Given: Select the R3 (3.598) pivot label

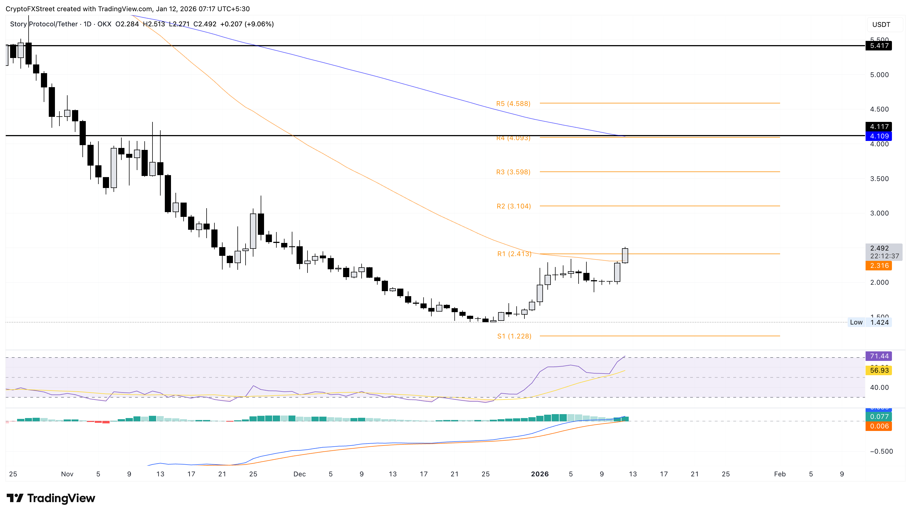Looking at the screenshot, I should point(513,172).
